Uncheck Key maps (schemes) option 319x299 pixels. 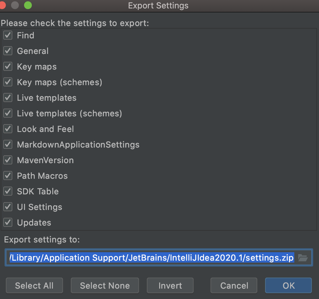click(x=8, y=82)
